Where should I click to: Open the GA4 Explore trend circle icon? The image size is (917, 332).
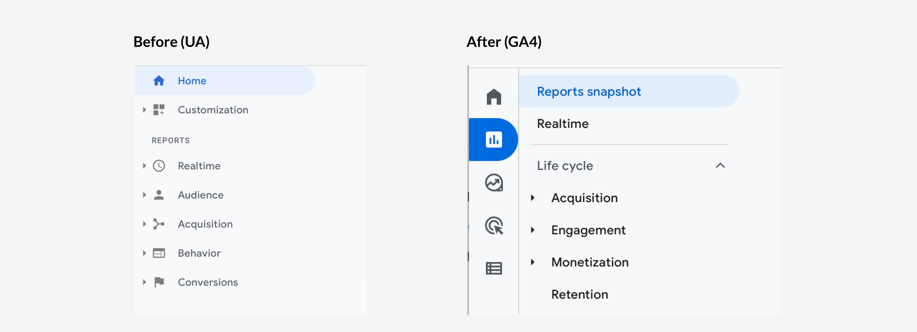(x=494, y=183)
